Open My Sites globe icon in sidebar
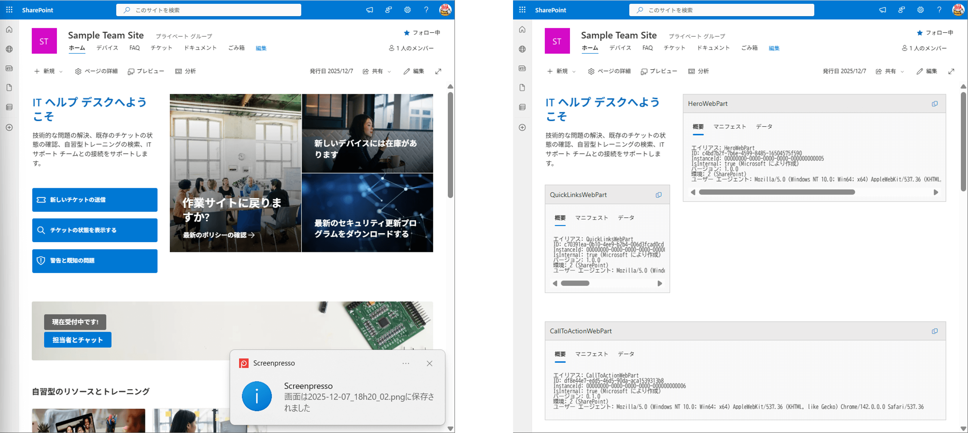Image resolution: width=968 pixels, height=433 pixels. (x=9, y=49)
